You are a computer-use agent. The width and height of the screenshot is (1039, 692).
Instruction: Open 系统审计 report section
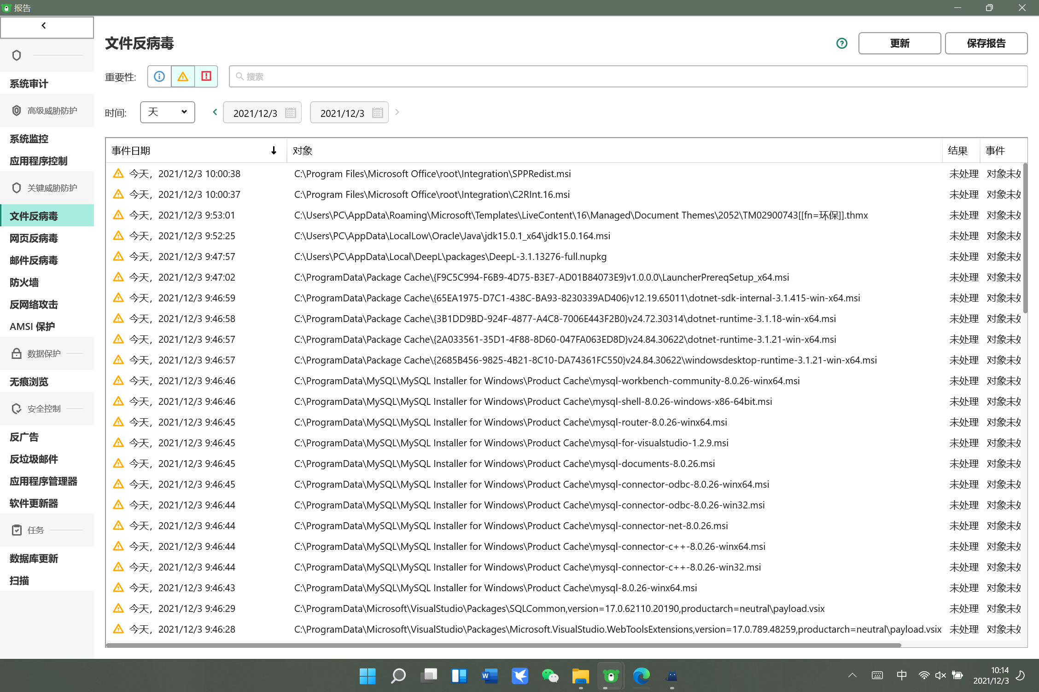coord(47,84)
